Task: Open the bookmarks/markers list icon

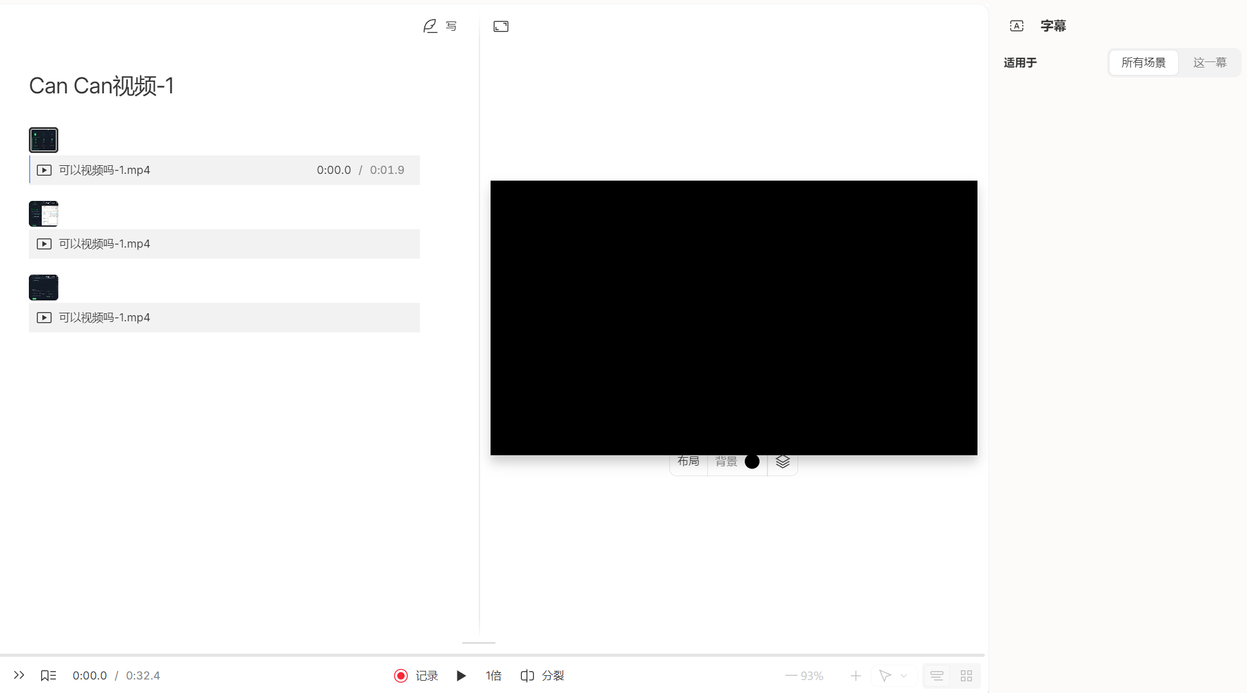Action: pos(49,676)
